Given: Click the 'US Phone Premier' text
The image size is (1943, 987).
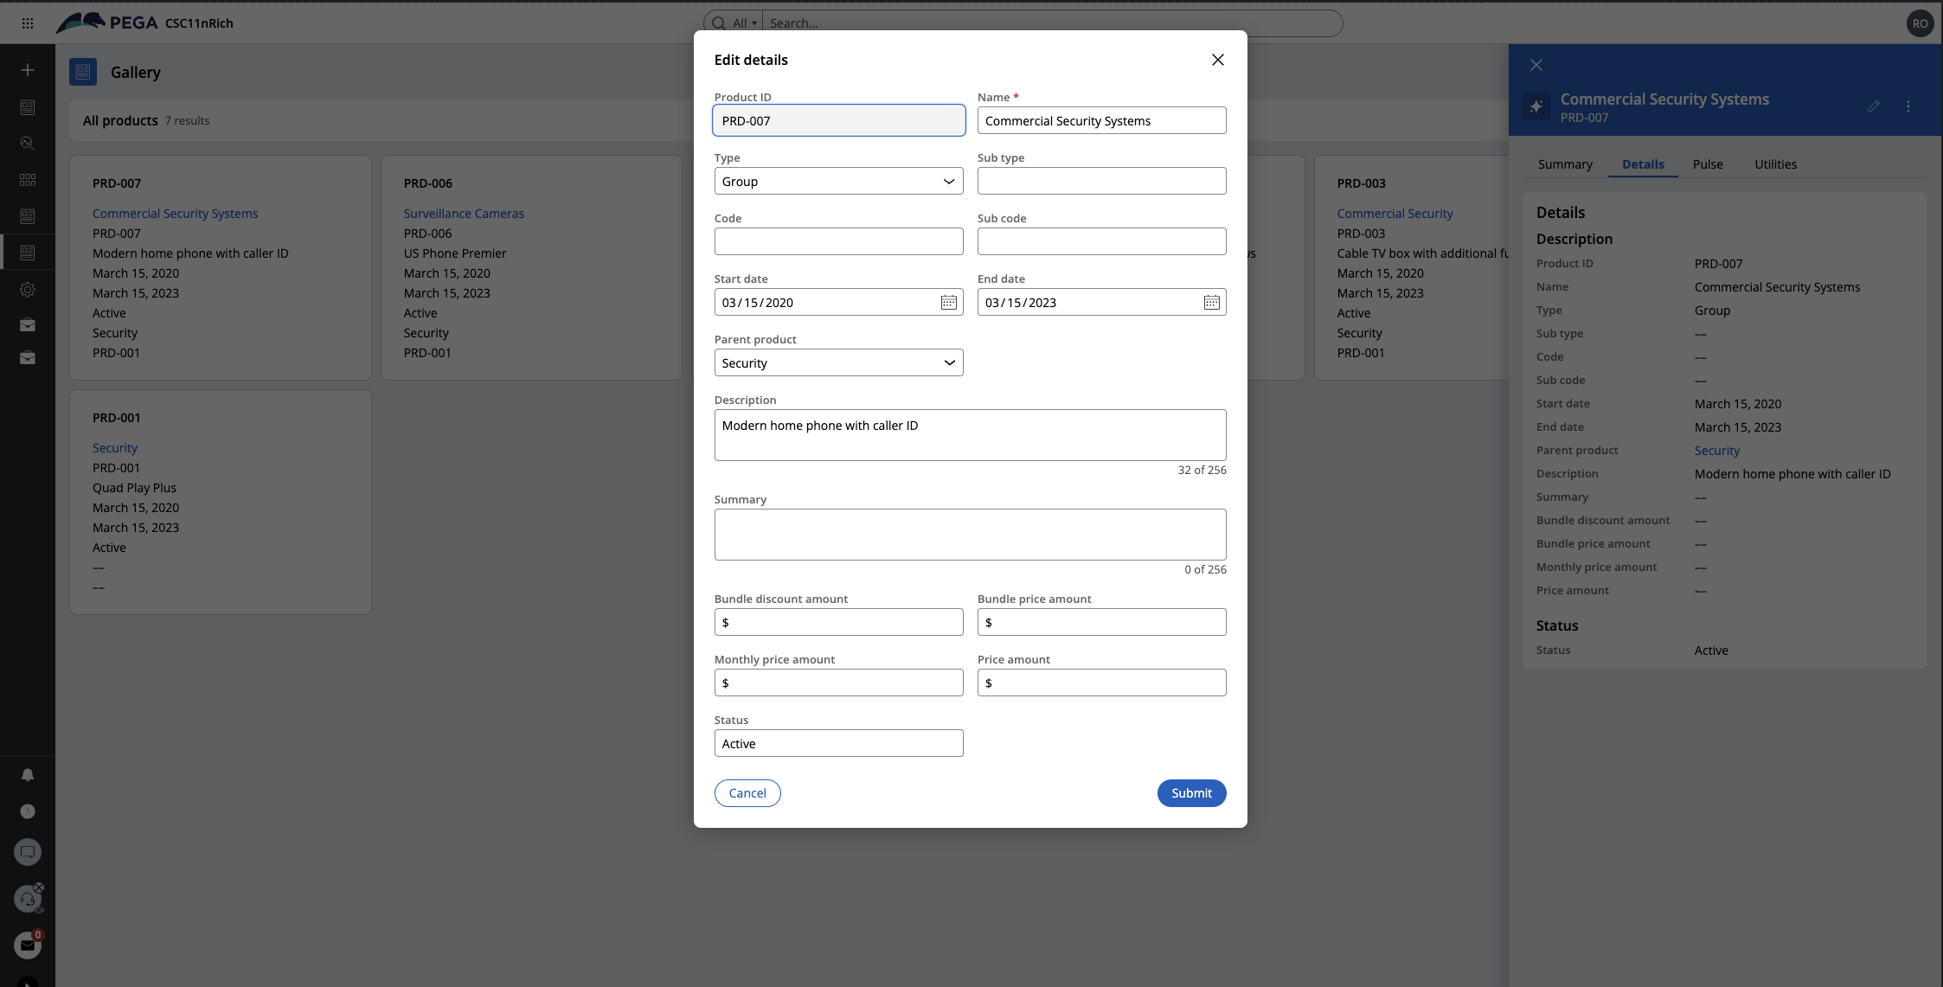Looking at the screenshot, I should point(455,253).
